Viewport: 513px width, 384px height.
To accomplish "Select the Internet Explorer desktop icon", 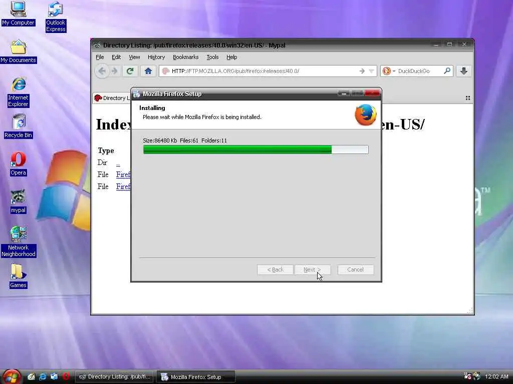I will [19, 92].
